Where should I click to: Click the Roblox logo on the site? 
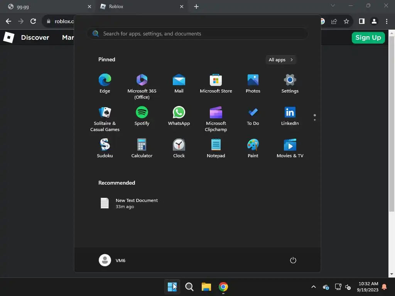pyautogui.click(x=8, y=37)
